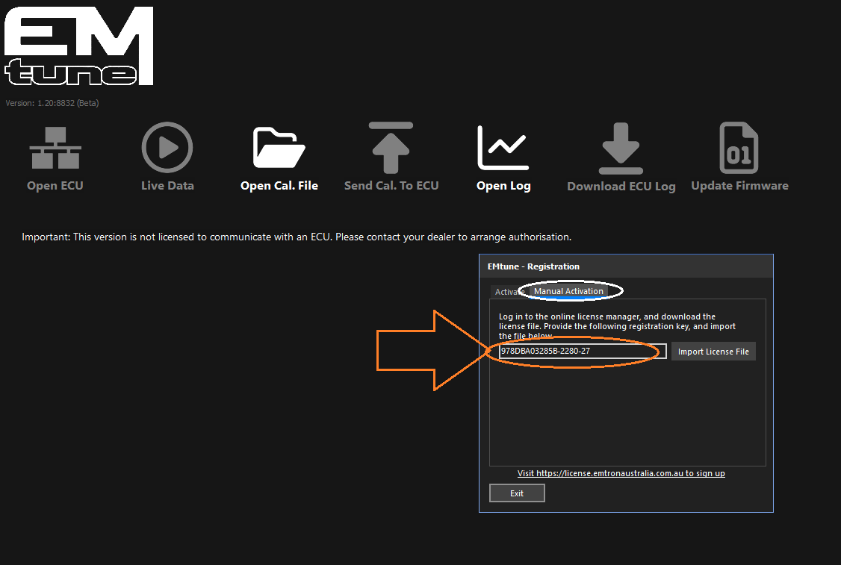
Task: Click the Open Log chart icon
Action: [x=503, y=148]
